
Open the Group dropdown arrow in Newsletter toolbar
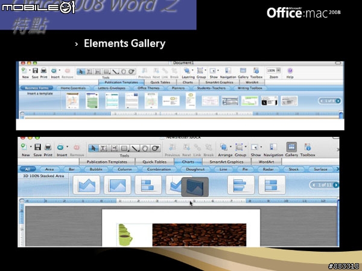click(246, 147)
